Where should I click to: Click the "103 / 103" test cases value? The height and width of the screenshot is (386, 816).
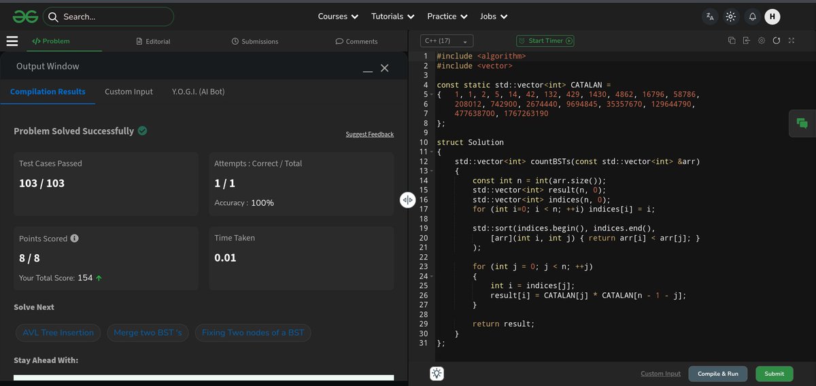pos(41,183)
